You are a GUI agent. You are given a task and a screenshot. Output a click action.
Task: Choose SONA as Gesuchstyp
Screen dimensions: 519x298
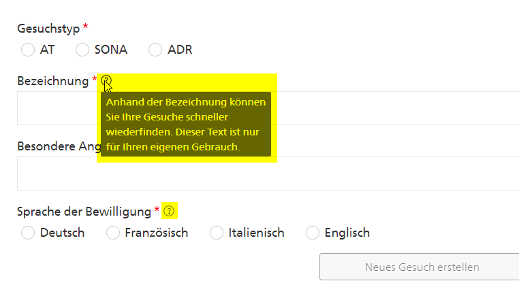(82, 50)
